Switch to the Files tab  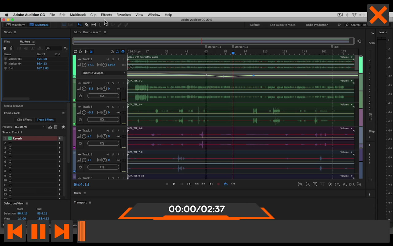7,42
